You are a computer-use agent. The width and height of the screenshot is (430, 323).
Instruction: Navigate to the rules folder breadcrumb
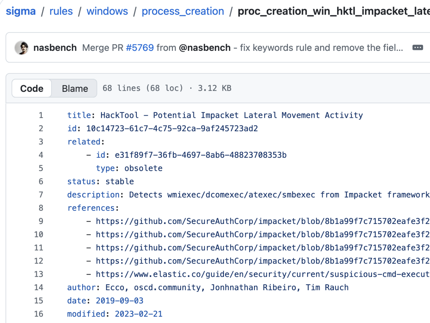click(x=61, y=11)
